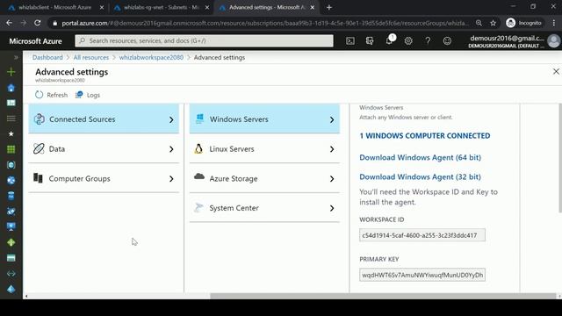This screenshot has width=562, height=316.
Task: Select Connected Sources category
Action: (x=104, y=119)
